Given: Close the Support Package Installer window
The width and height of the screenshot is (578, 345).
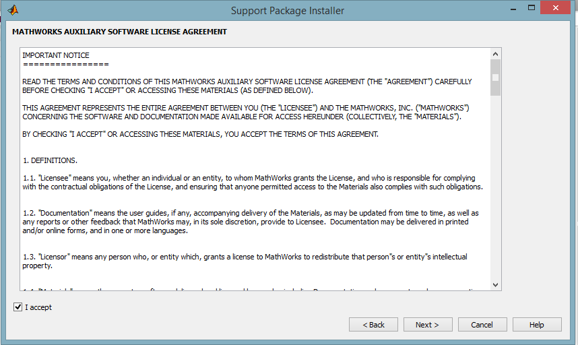Looking at the screenshot, I should coord(556,7).
